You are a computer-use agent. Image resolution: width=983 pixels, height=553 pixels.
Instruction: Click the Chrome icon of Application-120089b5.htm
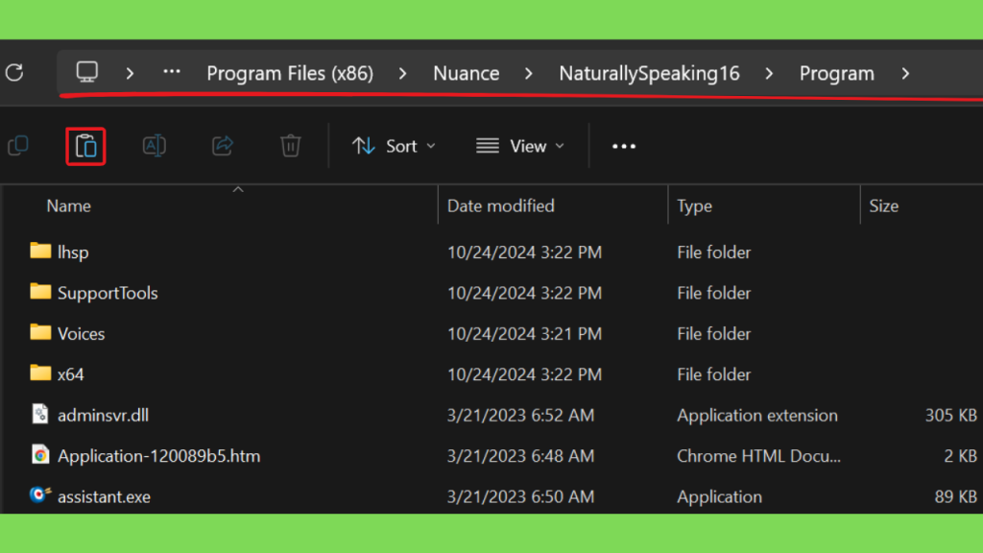(x=40, y=454)
